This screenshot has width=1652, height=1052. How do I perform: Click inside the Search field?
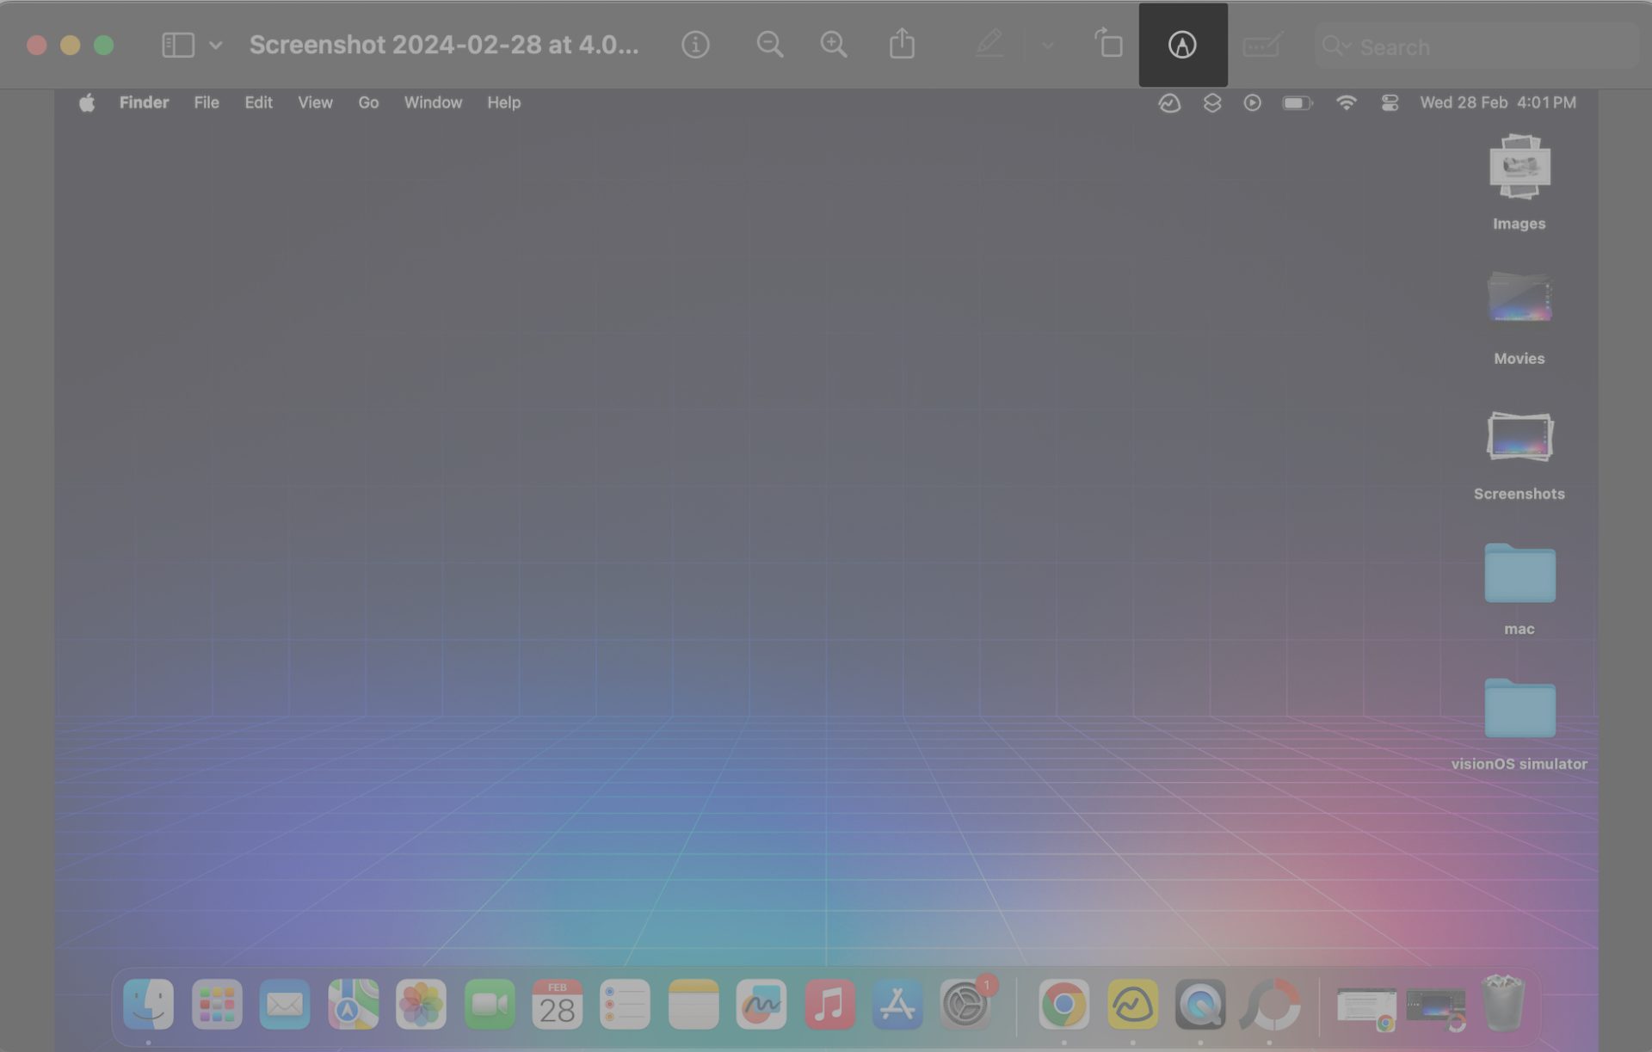tap(1463, 46)
